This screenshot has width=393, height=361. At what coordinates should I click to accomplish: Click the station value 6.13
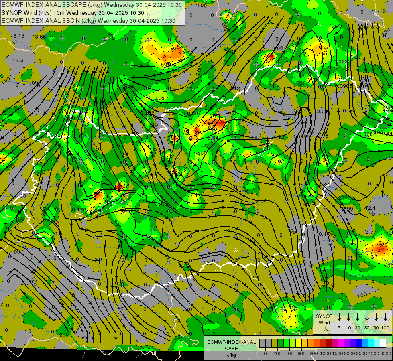click(19, 36)
